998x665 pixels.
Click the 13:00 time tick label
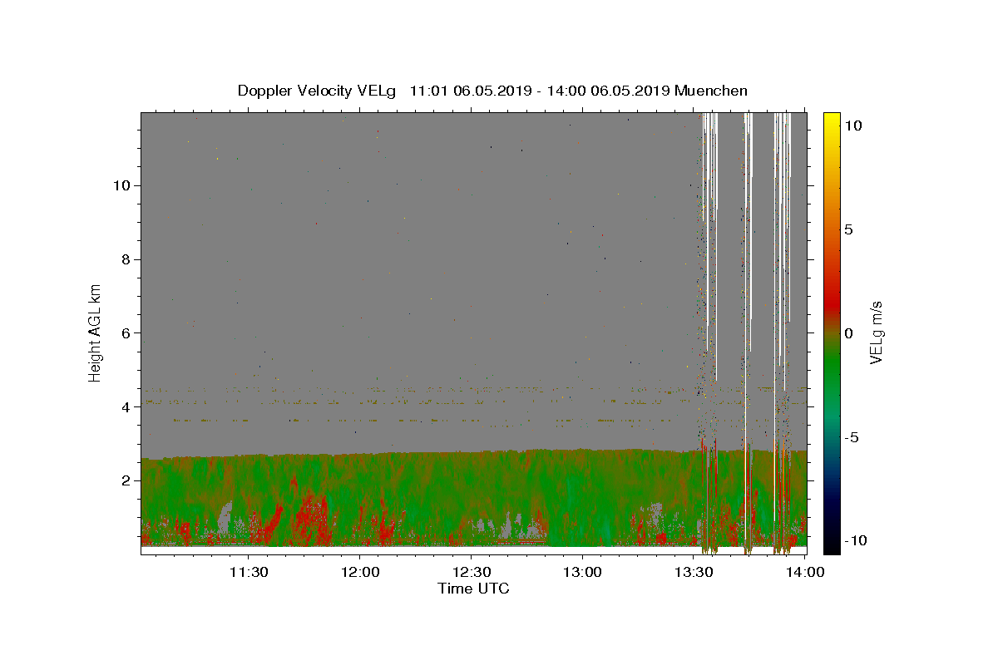pyautogui.click(x=582, y=572)
